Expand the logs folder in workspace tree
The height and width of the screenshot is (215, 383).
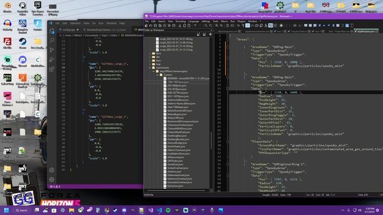click(x=150, y=64)
